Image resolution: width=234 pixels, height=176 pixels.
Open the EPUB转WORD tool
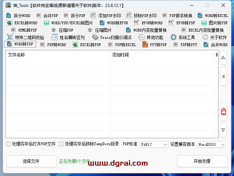pyautogui.click(x=148, y=23)
